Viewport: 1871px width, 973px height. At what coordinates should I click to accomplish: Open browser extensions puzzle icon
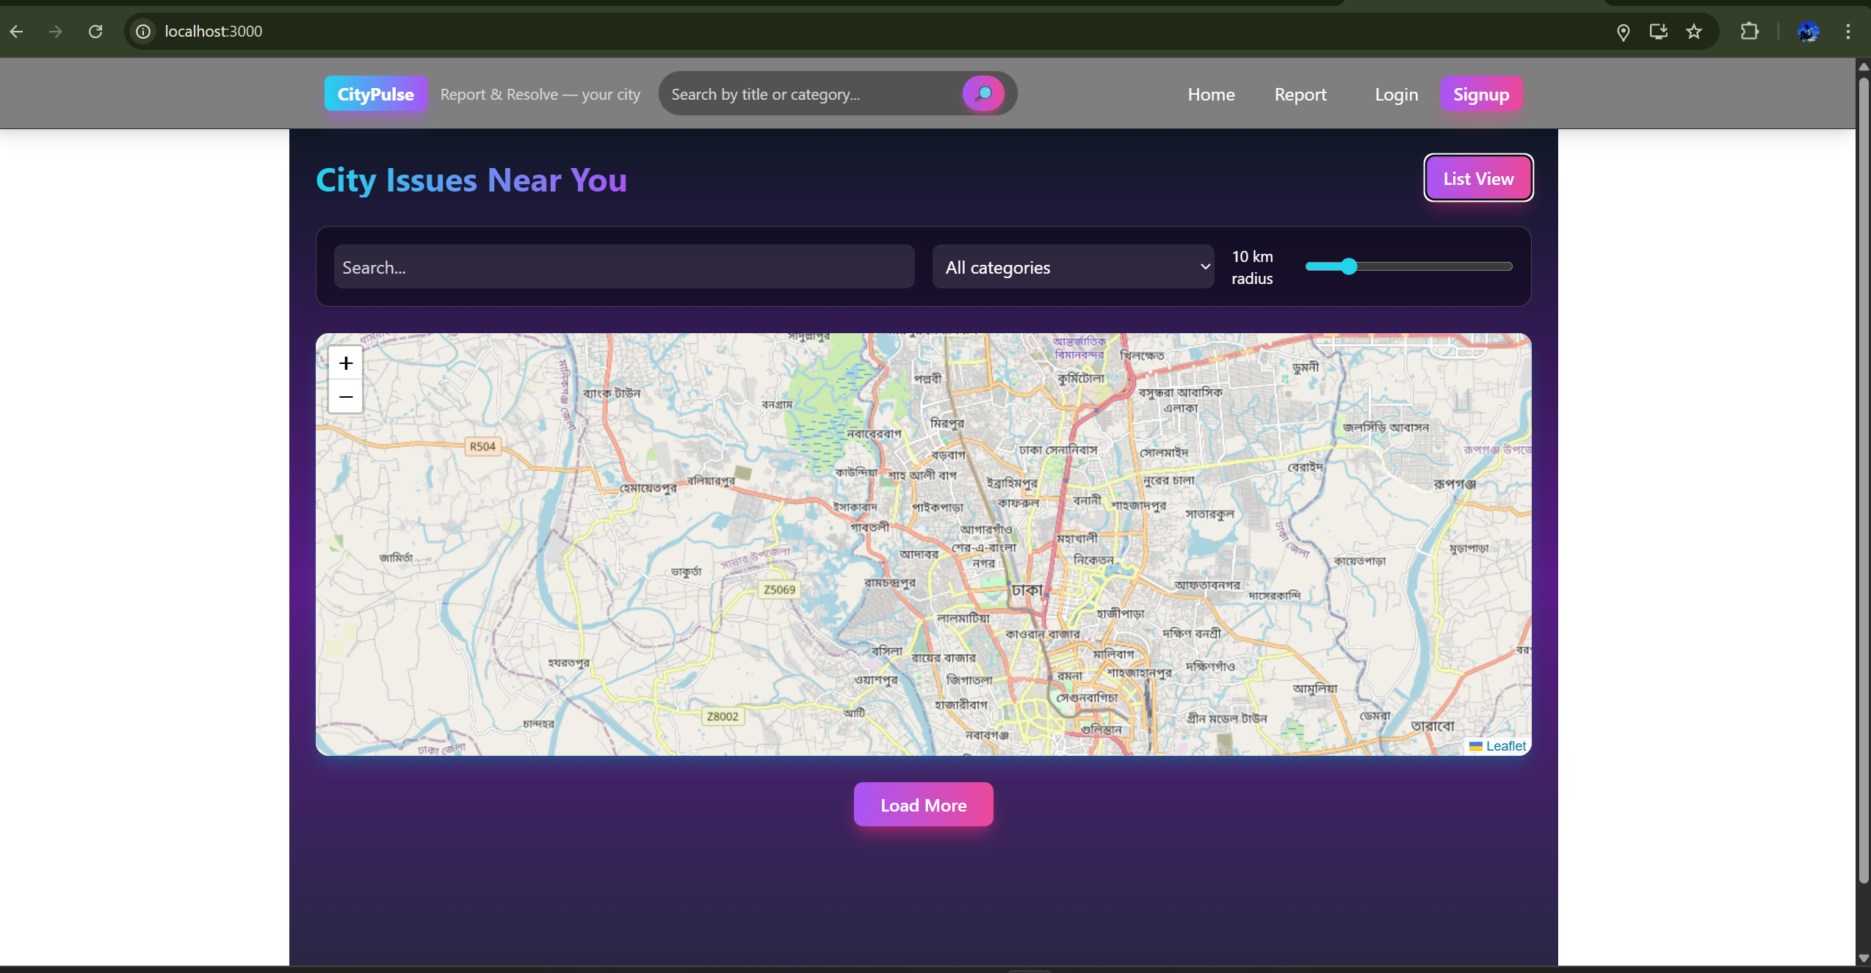point(1750,32)
